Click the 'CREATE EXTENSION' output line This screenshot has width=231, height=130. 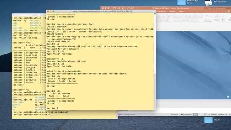coord(57,27)
